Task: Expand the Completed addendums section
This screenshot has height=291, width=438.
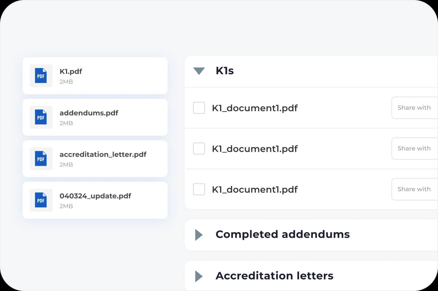Action: 199,234
